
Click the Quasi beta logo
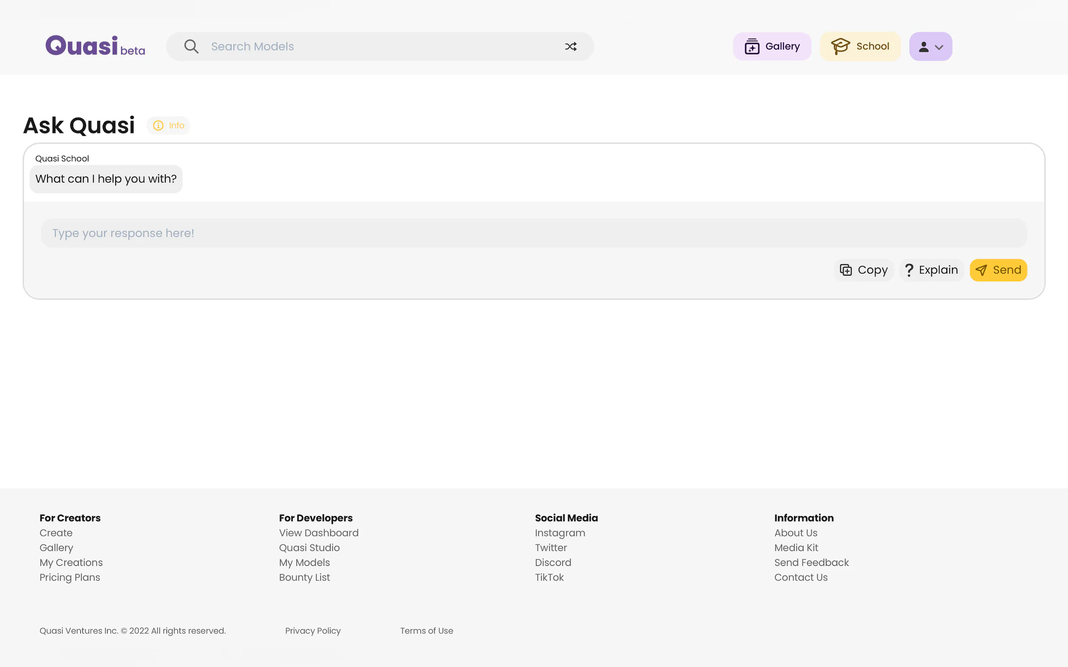pos(95,46)
